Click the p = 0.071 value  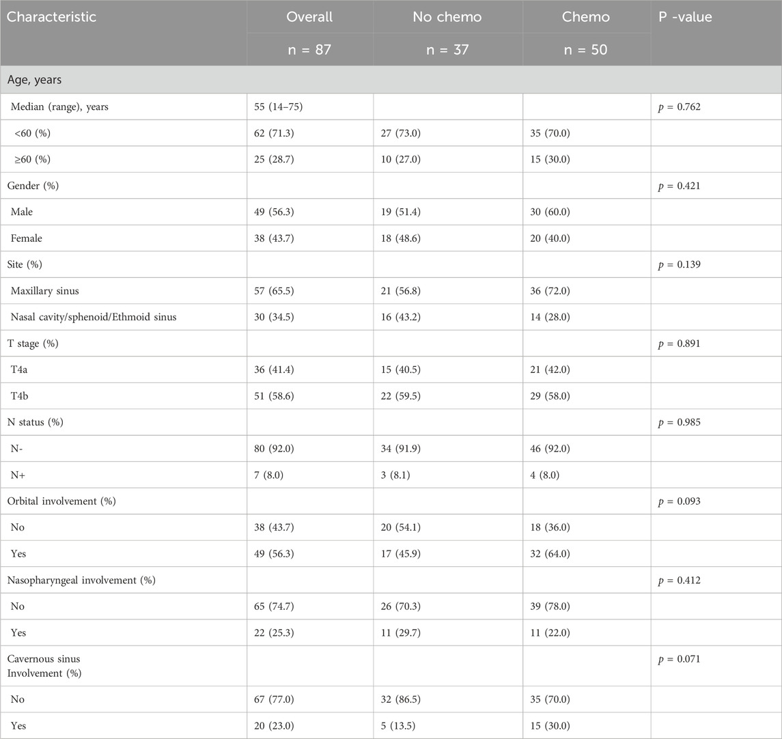pyautogui.click(x=680, y=659)
